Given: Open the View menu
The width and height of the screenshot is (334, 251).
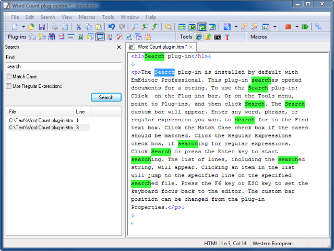Looking at the screenshot, I should point(67,17).
